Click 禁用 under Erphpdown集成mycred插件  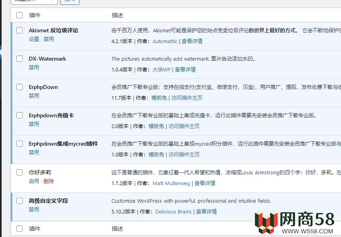coord(34,152)
